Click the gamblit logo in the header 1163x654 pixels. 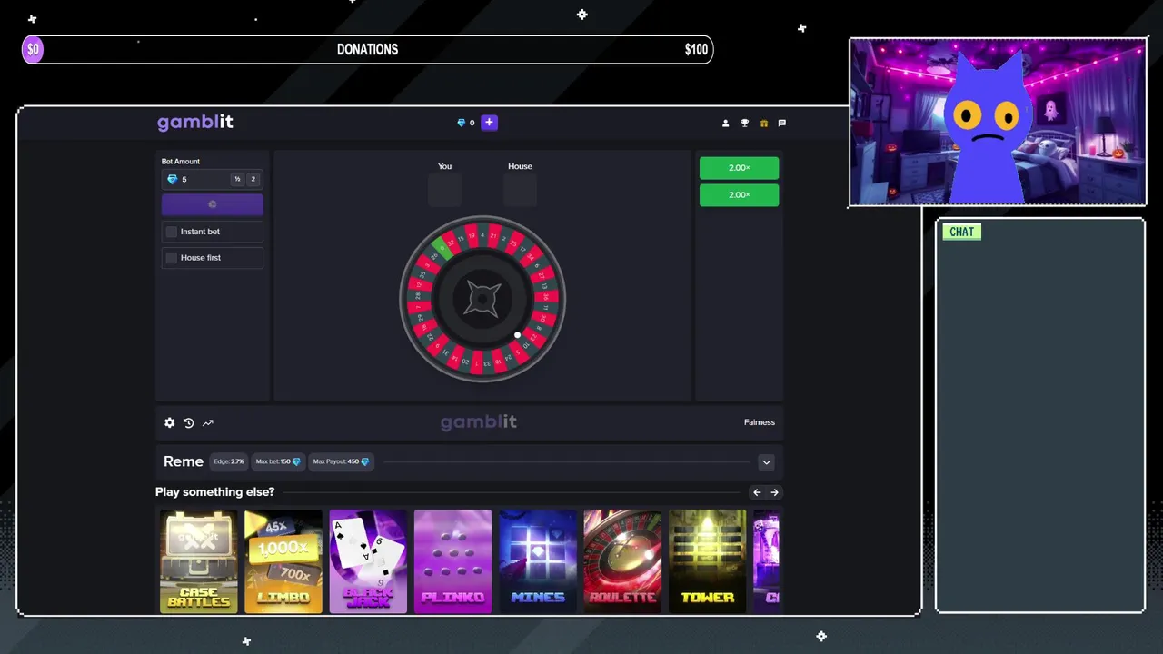coord(195,123)
